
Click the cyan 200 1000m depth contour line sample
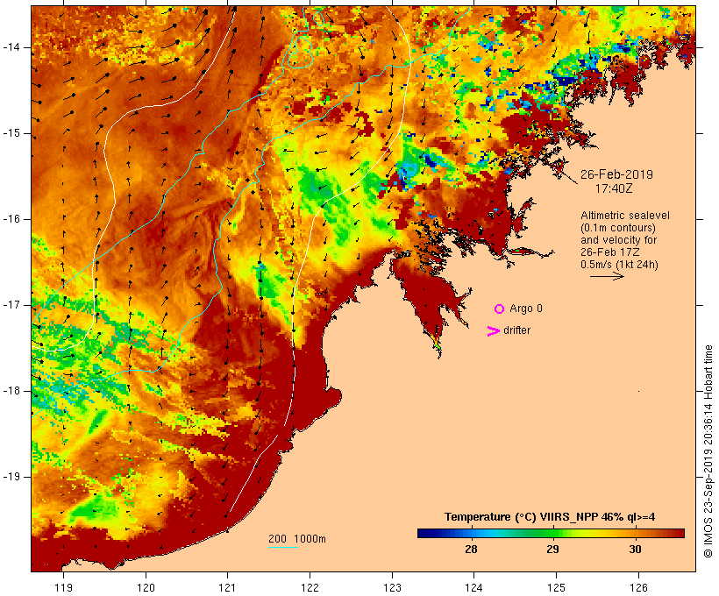point(283,547)
